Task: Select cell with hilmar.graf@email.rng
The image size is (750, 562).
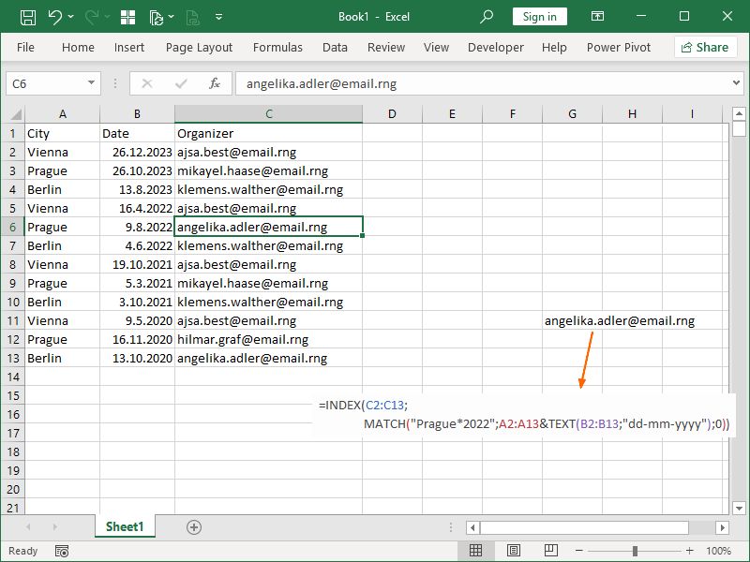Action: [x=269, y=340]
